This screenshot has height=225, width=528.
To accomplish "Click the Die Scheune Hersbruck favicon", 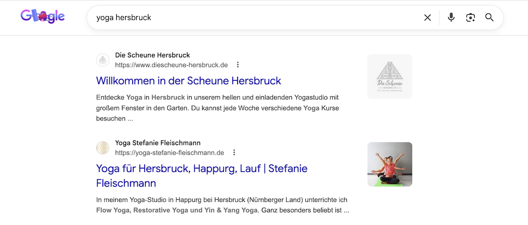I will coord(102,60).
